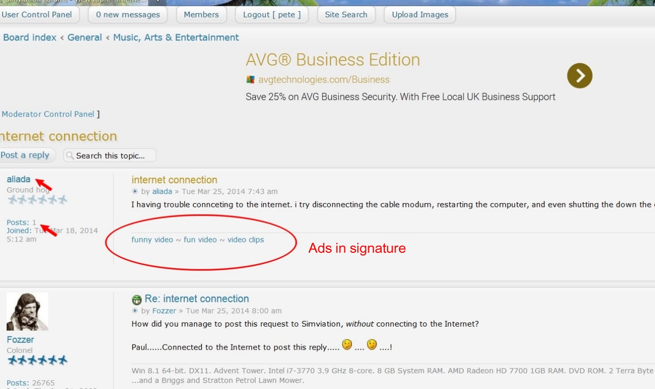Image resolution: width=655 pixels, height=389 pixels.
Task: Open Site Search
Action: [346, 15]
